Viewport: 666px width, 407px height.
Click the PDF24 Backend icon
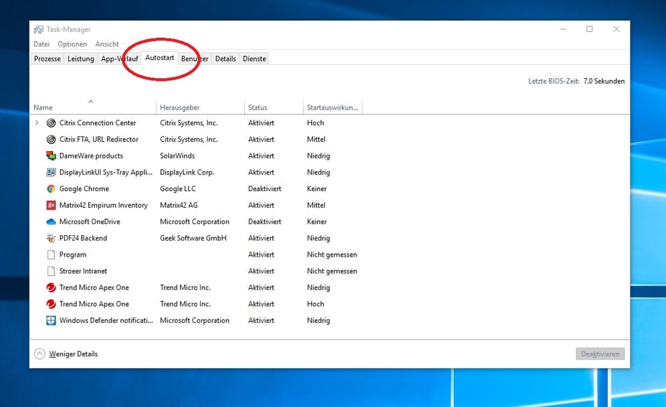[51, 238]
